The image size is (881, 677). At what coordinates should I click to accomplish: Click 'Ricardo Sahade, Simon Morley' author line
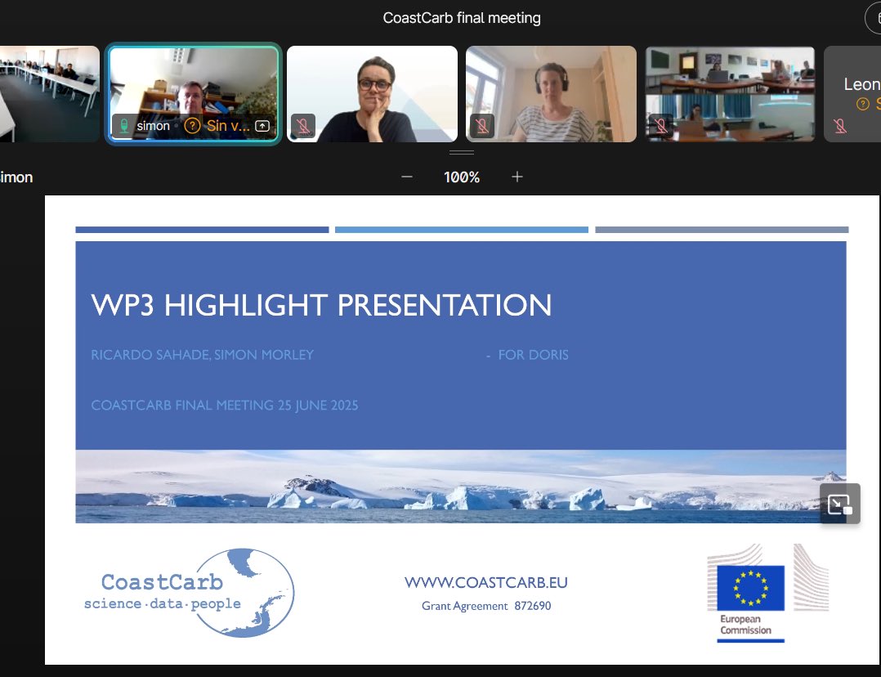(203, 355)
